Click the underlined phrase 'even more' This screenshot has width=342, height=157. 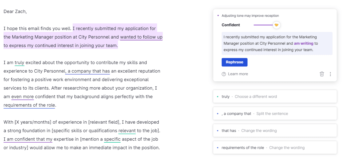tap(22, 97)
